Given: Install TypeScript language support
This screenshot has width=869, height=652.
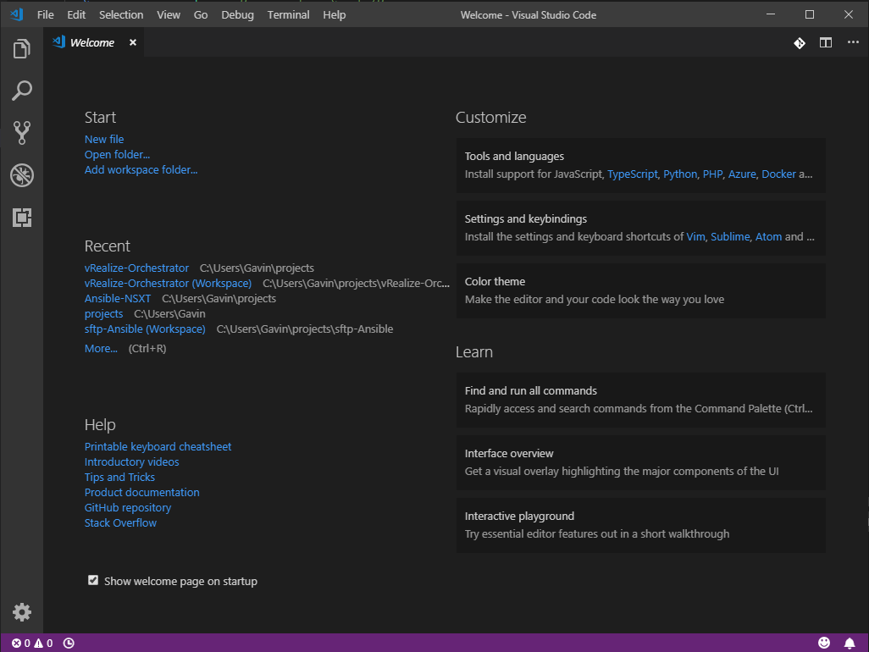Looking at the screenshot, I should 633,174.
